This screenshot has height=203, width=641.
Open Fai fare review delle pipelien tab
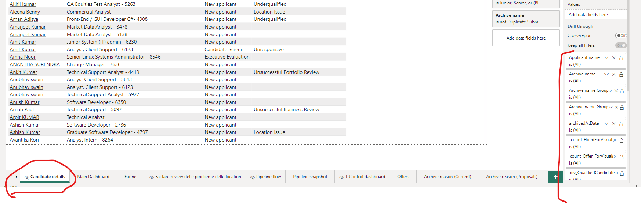coord(195,177)
